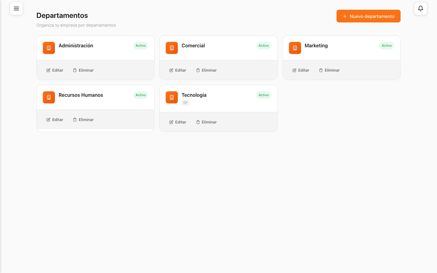
Task: Delete the Administración department
Action: pos(83,70)
